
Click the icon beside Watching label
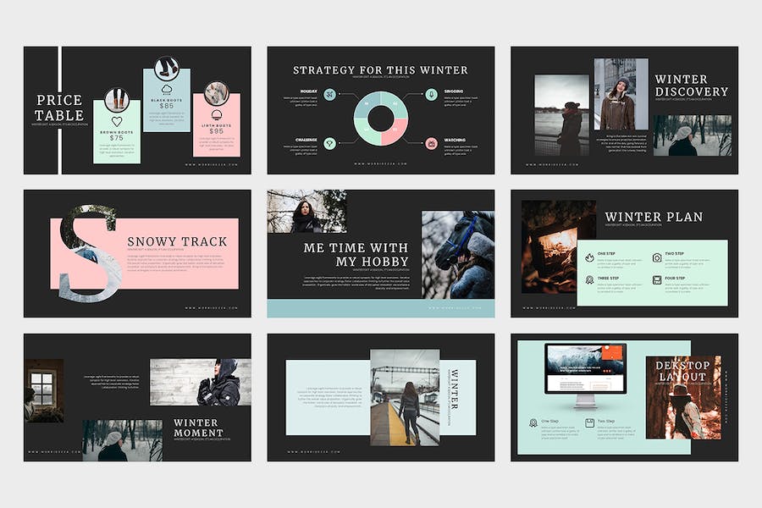tap(431, 143)
